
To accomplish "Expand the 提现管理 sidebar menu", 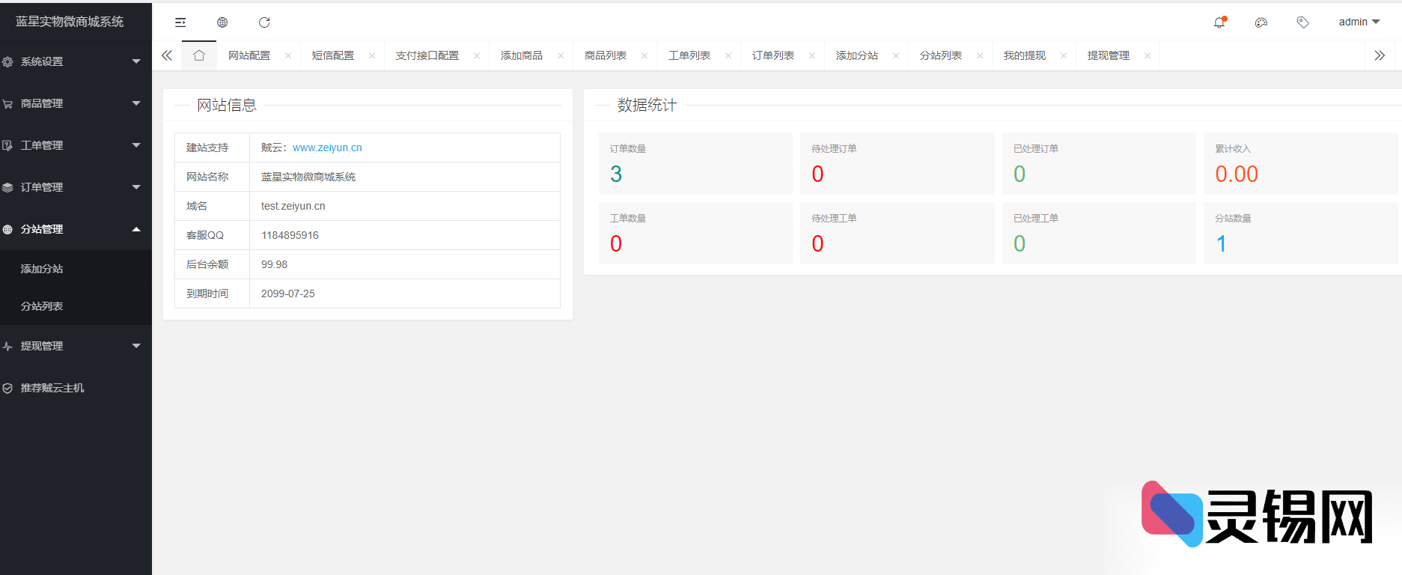I will pyautogui.click(x=71, y=346).
